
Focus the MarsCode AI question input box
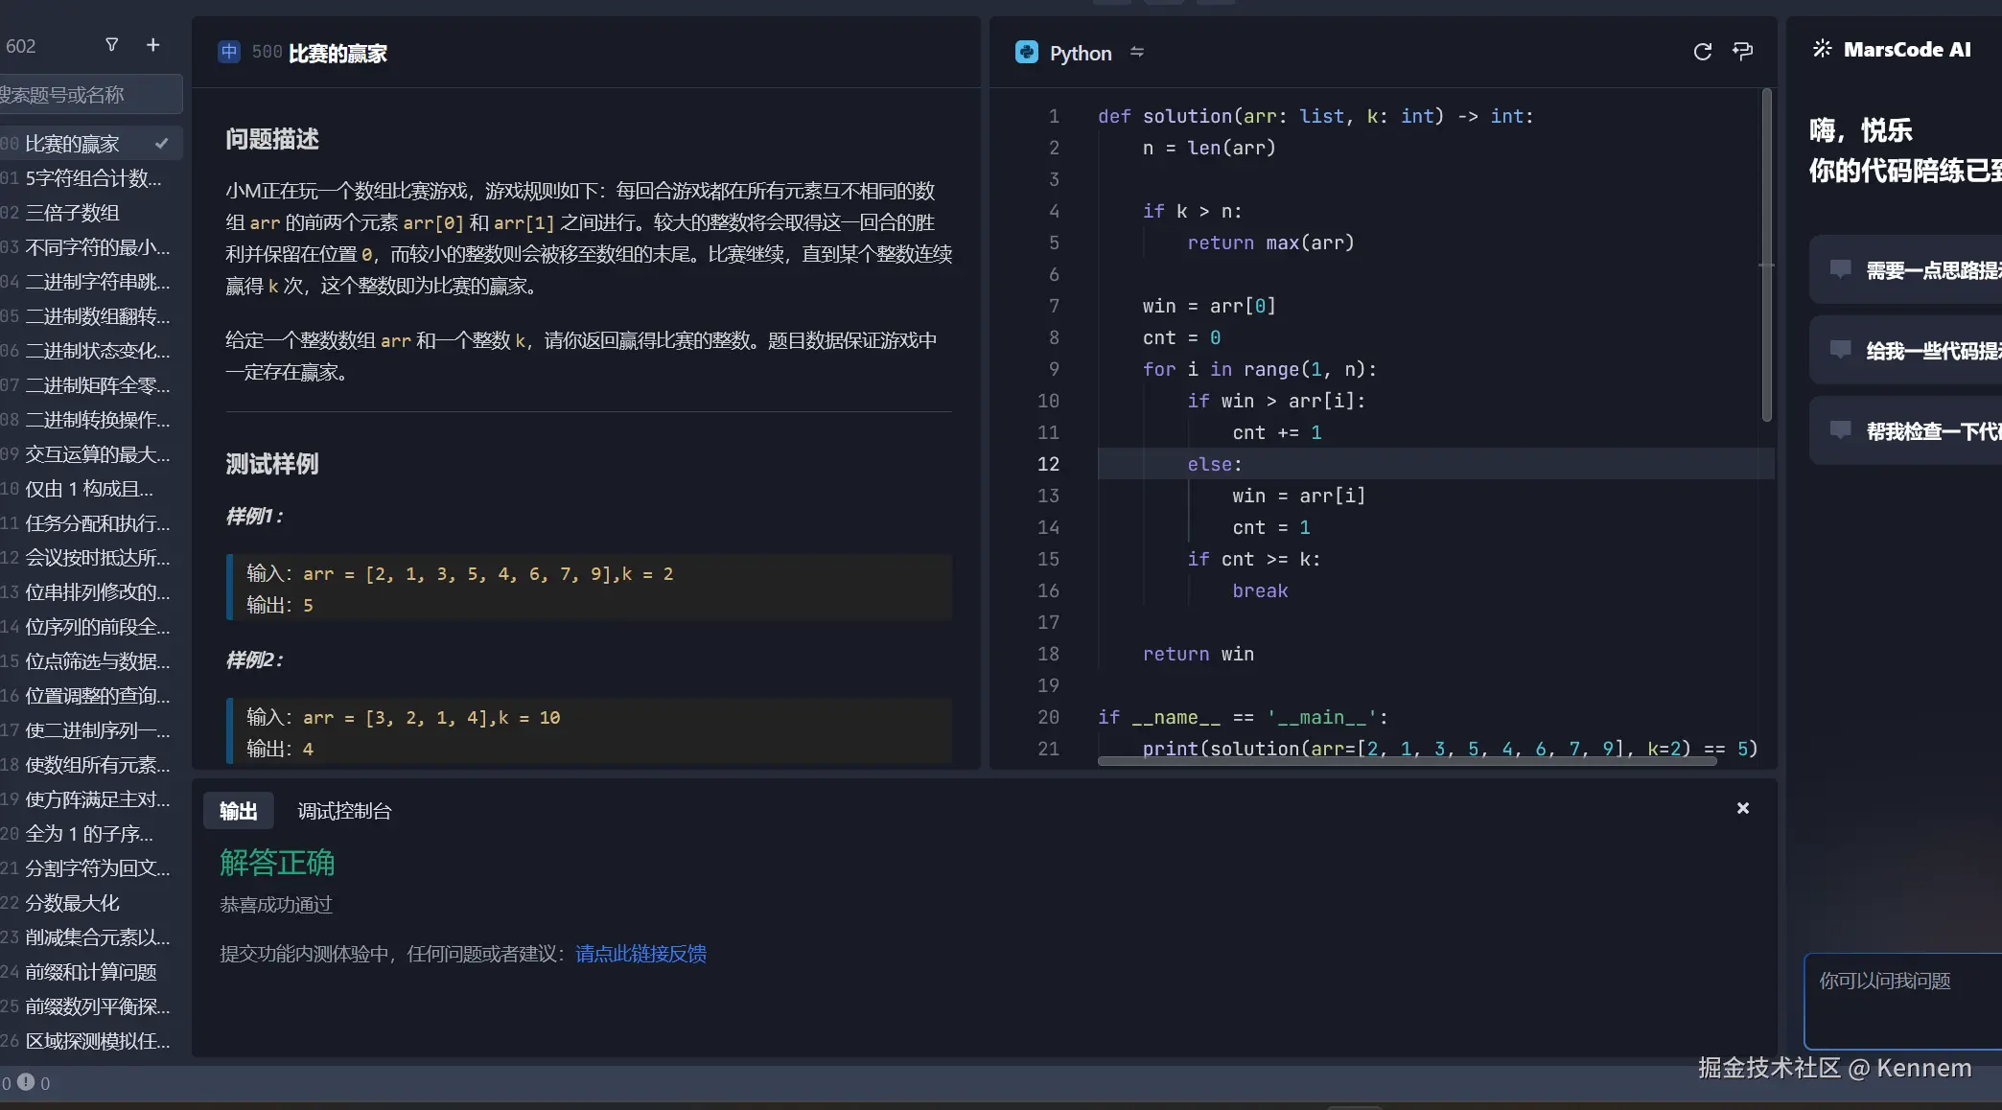tap(1903, 1002)
